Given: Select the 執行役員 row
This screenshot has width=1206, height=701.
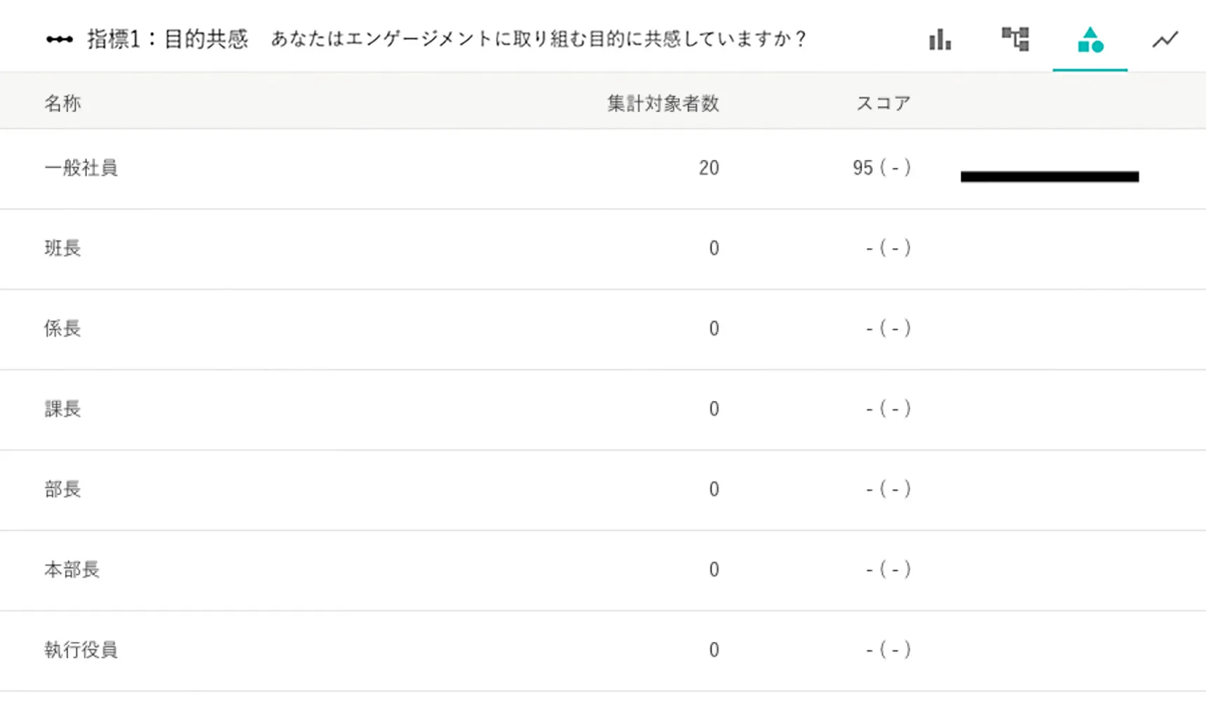Looking at the screenshot, I should pyautogui.click(x=603, y=651).
